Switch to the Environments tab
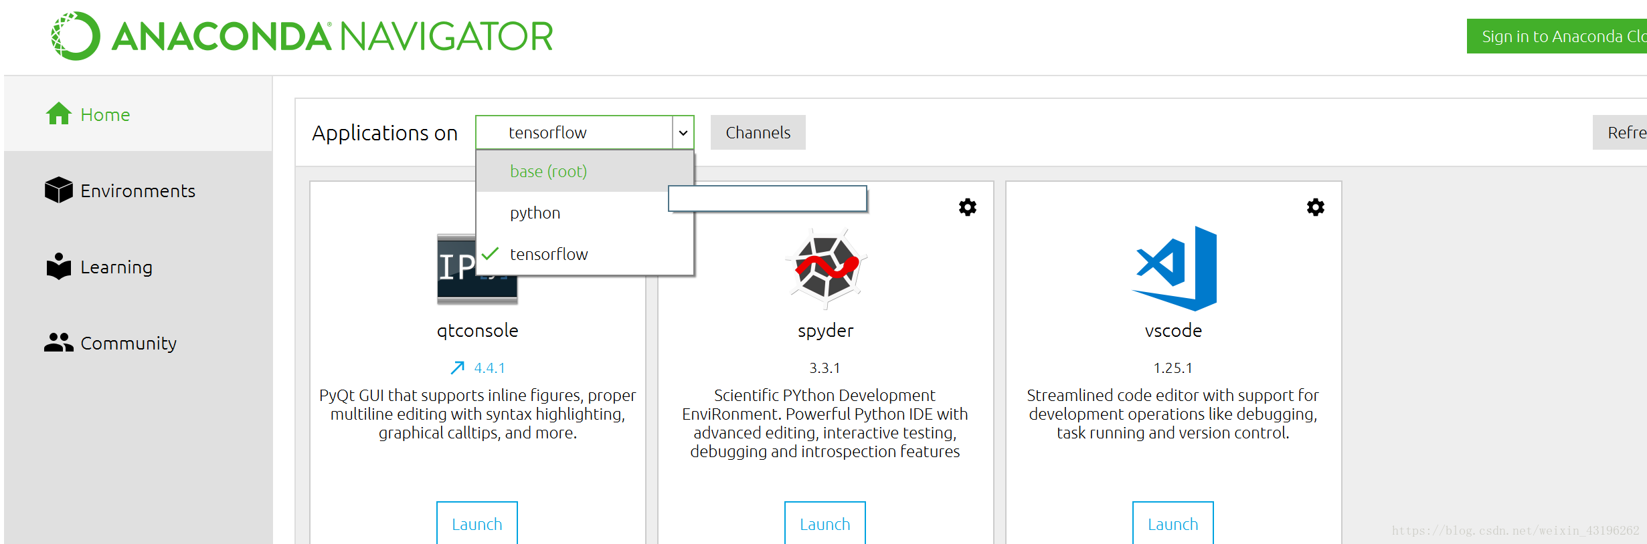Screen dimensions: 1647x544 tap(138, 190)
